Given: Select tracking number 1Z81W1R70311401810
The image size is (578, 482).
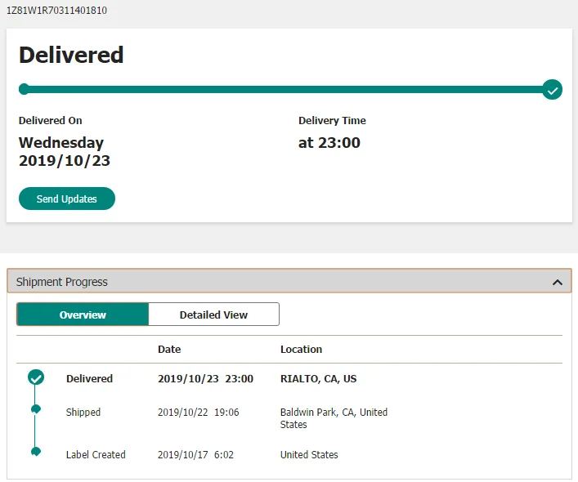Looking at the screenshot, I should click(x=56, y=11).
